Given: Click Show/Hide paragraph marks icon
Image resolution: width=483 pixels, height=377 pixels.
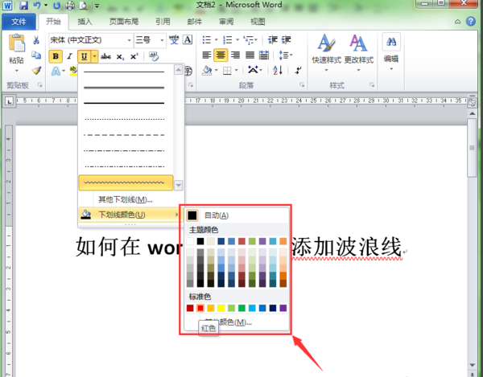Looking at the screenshot, I should [298, 71].
